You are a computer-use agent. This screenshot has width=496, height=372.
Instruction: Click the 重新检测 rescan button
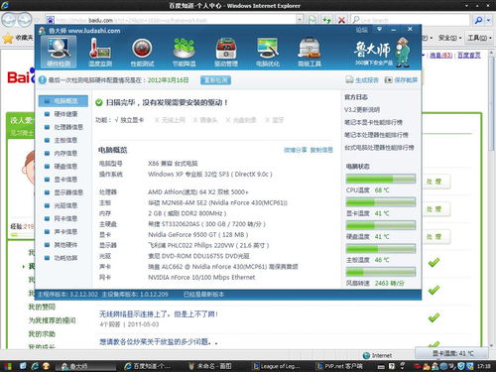pos(215,80)
